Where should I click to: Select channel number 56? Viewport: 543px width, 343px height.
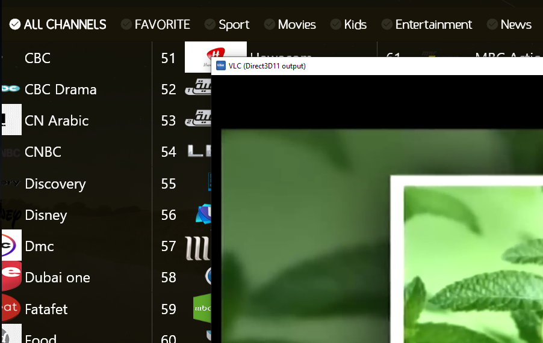[169, 215]
